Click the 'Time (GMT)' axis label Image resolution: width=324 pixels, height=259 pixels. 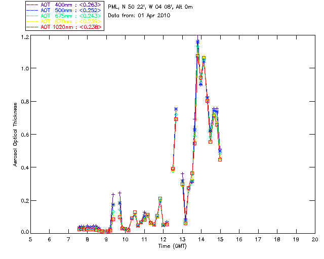(173, 246)
